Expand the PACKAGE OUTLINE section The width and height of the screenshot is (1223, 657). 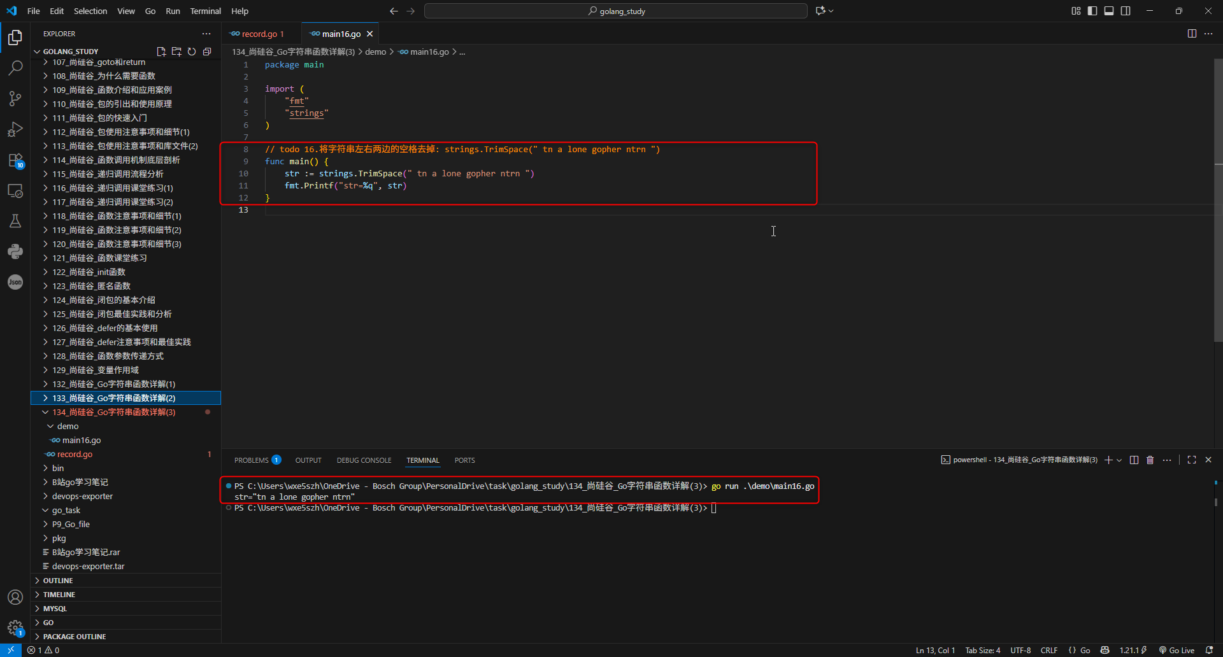125,637
